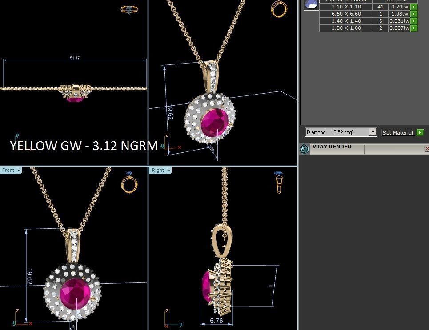Click the VRAY RENDER panel header
429x330 pixels.
(364, 149)
